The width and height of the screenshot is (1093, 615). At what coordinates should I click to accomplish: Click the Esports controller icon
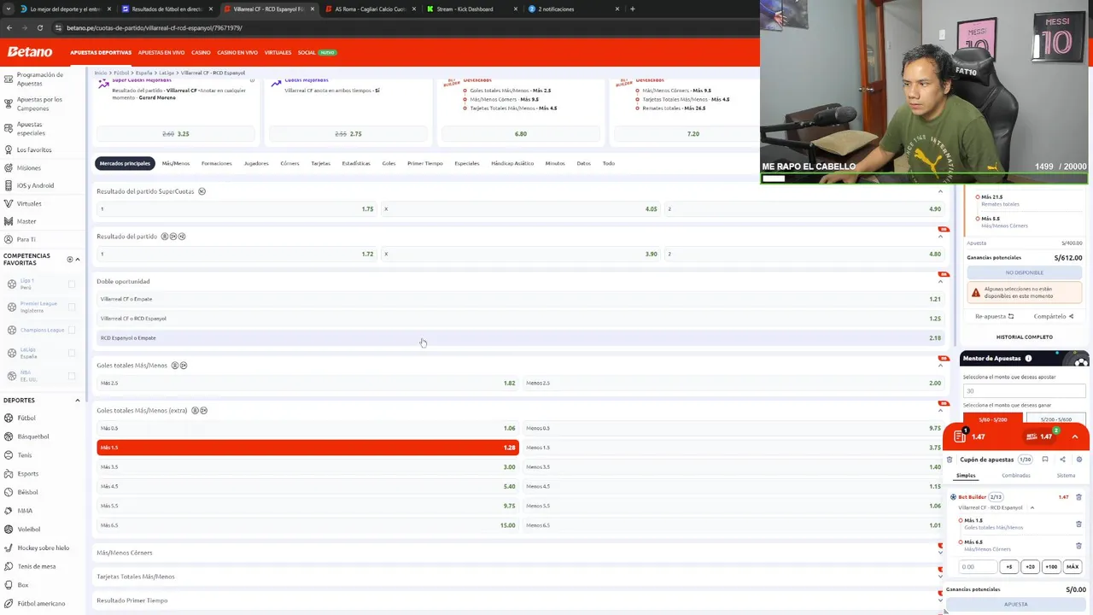(9, 473)
